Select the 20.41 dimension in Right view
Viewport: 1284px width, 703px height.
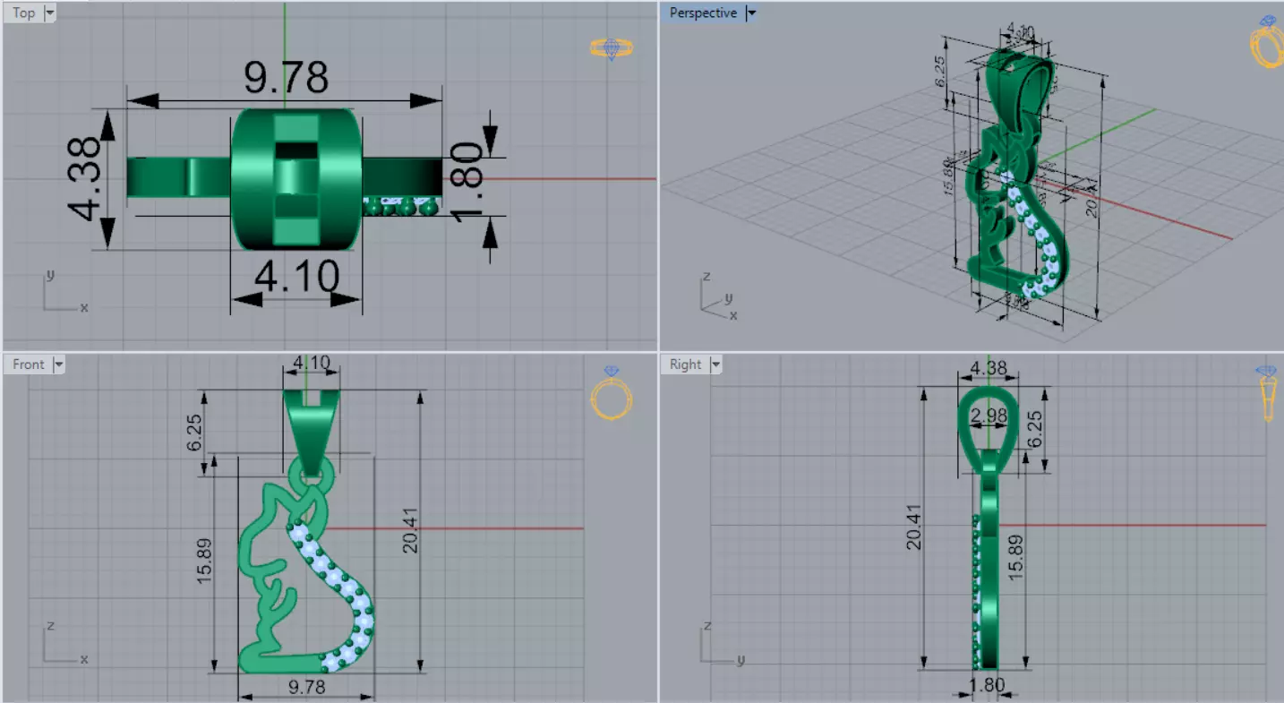coord(912,527)
